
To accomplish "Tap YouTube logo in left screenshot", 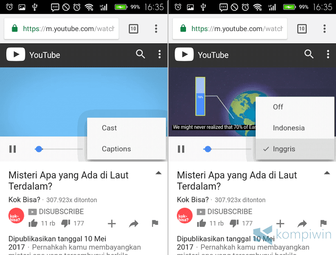I will (16, 54).
